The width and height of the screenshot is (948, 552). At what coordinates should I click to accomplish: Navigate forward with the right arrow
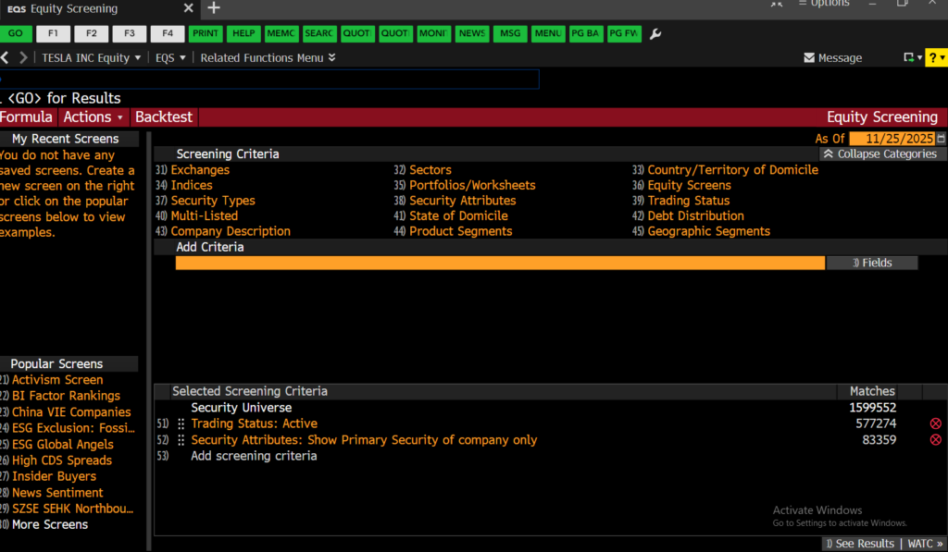pyautogui.click(x=23, y=58)
